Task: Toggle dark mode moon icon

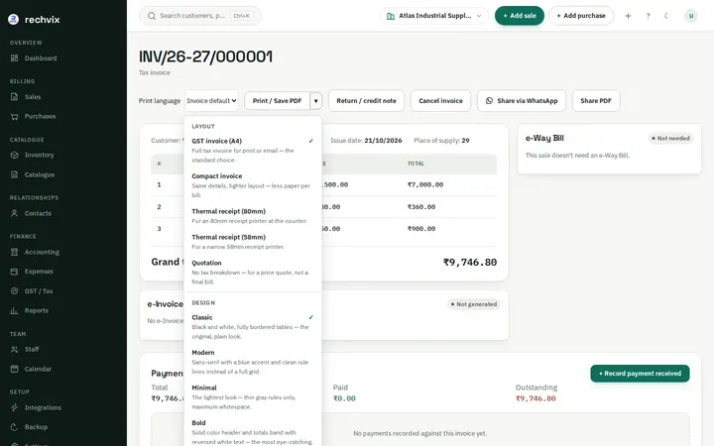Action: click(666, 16)
